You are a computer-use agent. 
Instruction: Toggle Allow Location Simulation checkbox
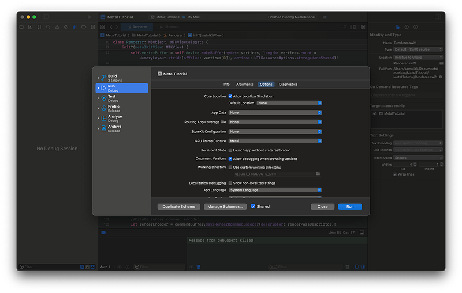click(230, 96)
